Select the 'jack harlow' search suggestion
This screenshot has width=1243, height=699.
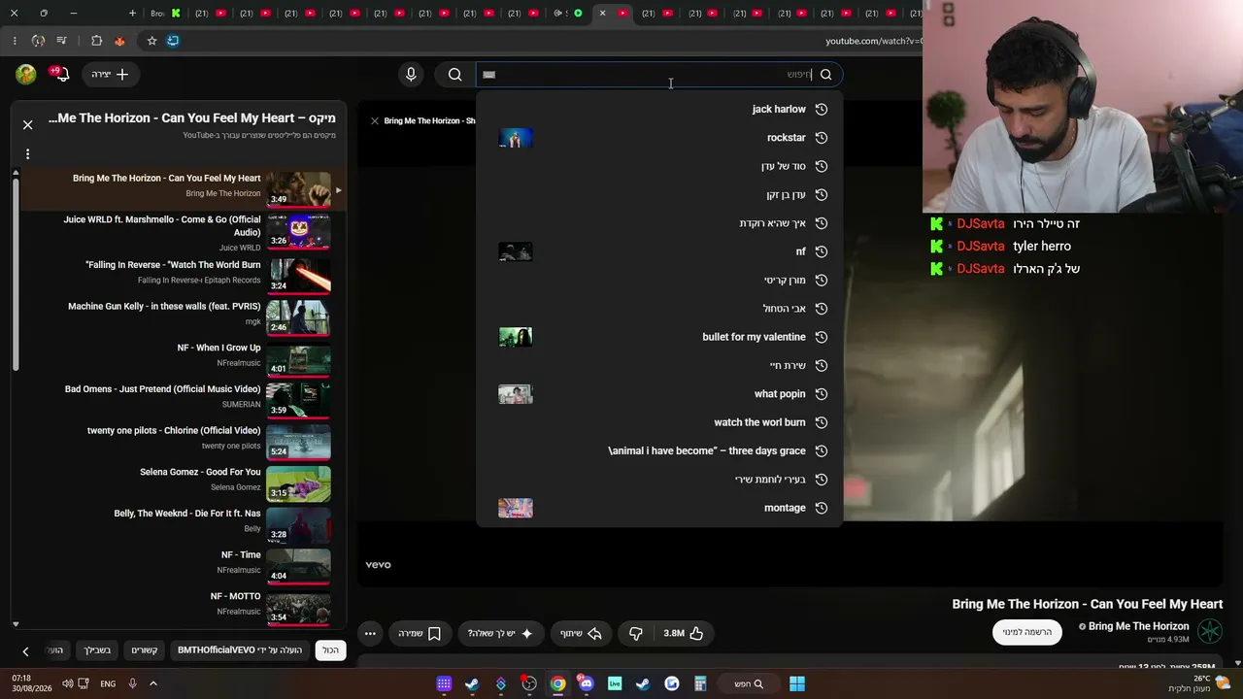(659, 109)
